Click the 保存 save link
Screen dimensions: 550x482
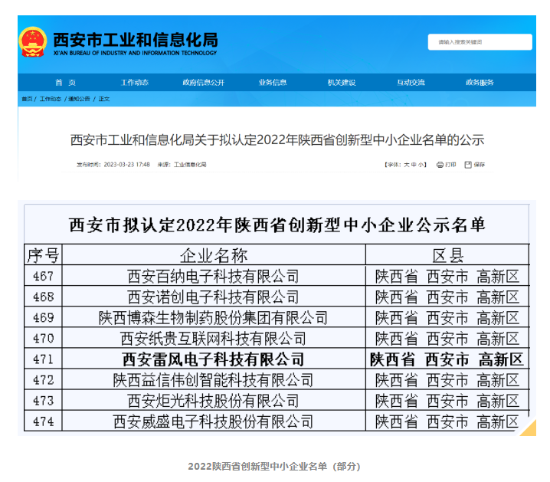click(480, 165)
